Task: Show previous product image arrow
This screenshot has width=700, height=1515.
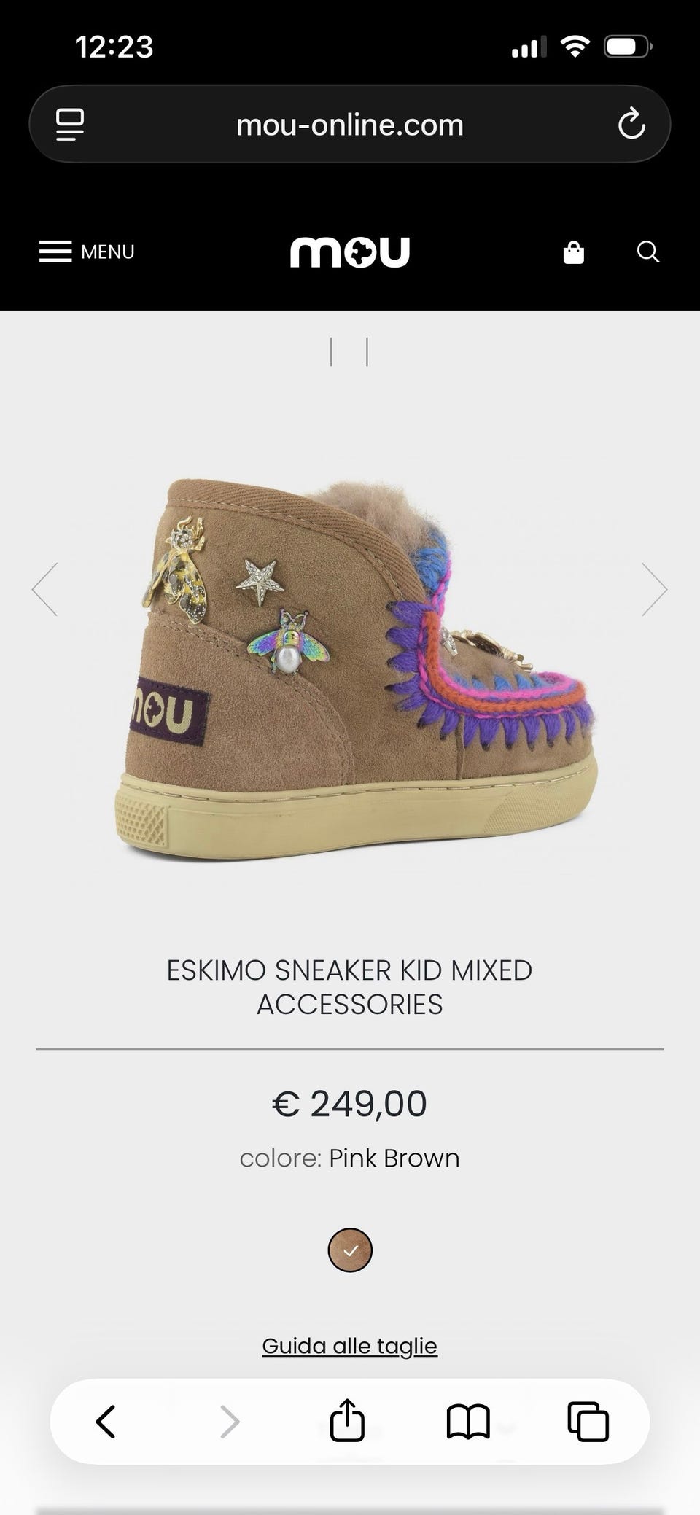Action: tap(44, 589)
